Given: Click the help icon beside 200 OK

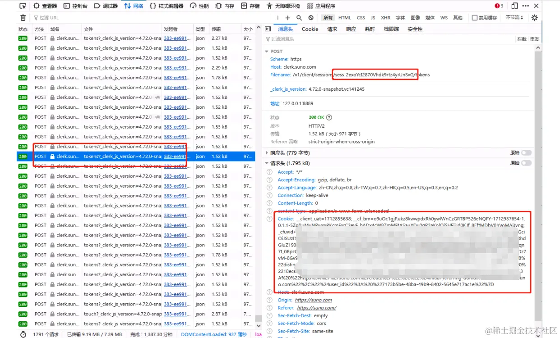Looking at the screenshot, I should click(329, 117).
